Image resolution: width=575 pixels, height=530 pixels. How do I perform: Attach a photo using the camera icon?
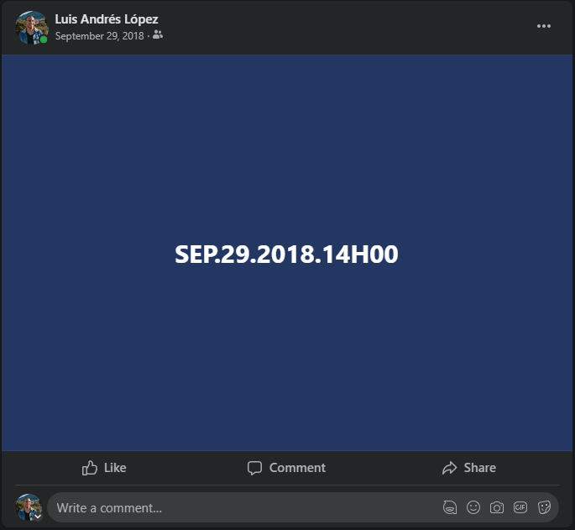coord(497,507)
